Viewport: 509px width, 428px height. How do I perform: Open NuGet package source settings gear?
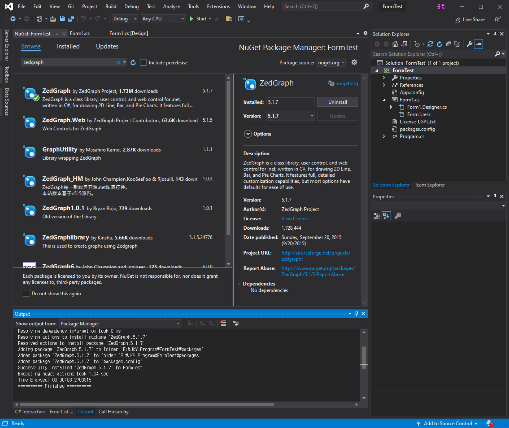pos(354,62)
